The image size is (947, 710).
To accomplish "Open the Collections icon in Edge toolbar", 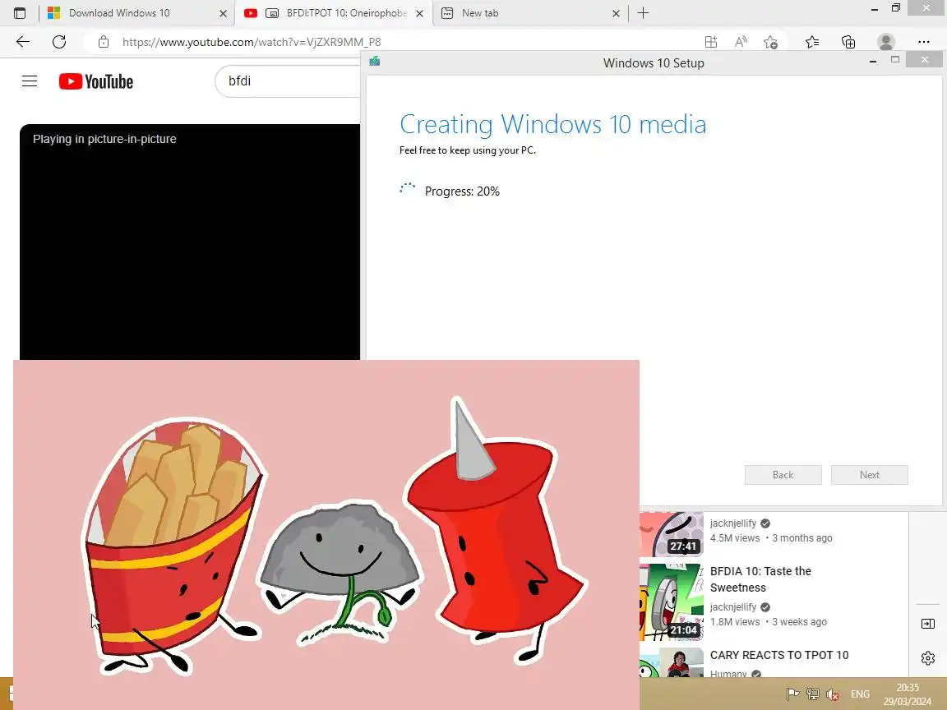I will pos(848,42).
